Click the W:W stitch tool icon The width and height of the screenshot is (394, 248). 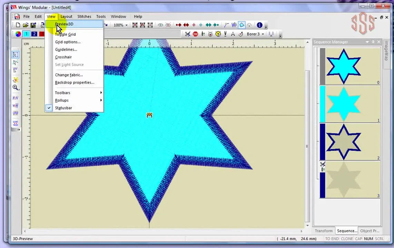[x=15, y=105]
